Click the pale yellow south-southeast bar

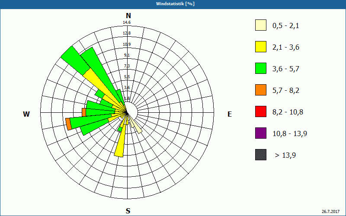tap(136, 125)
